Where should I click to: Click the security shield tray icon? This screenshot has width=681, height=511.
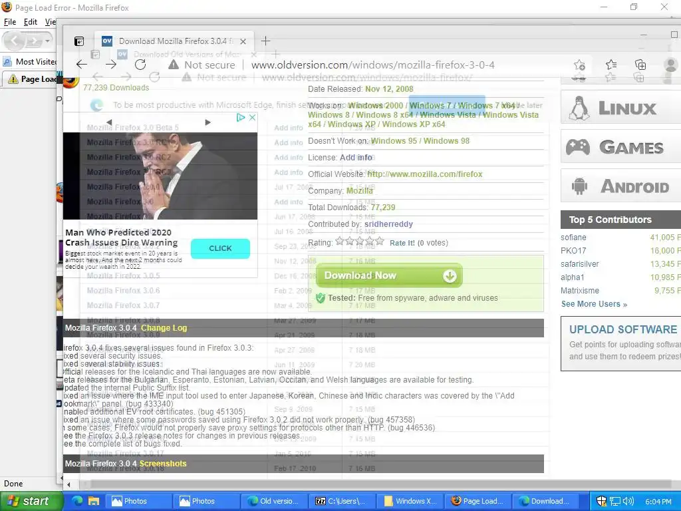coord(601,501)
